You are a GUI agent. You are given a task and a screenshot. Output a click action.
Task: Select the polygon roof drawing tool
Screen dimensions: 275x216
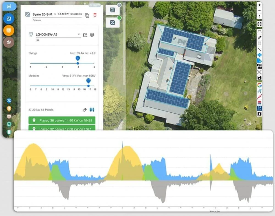point(260,32)
